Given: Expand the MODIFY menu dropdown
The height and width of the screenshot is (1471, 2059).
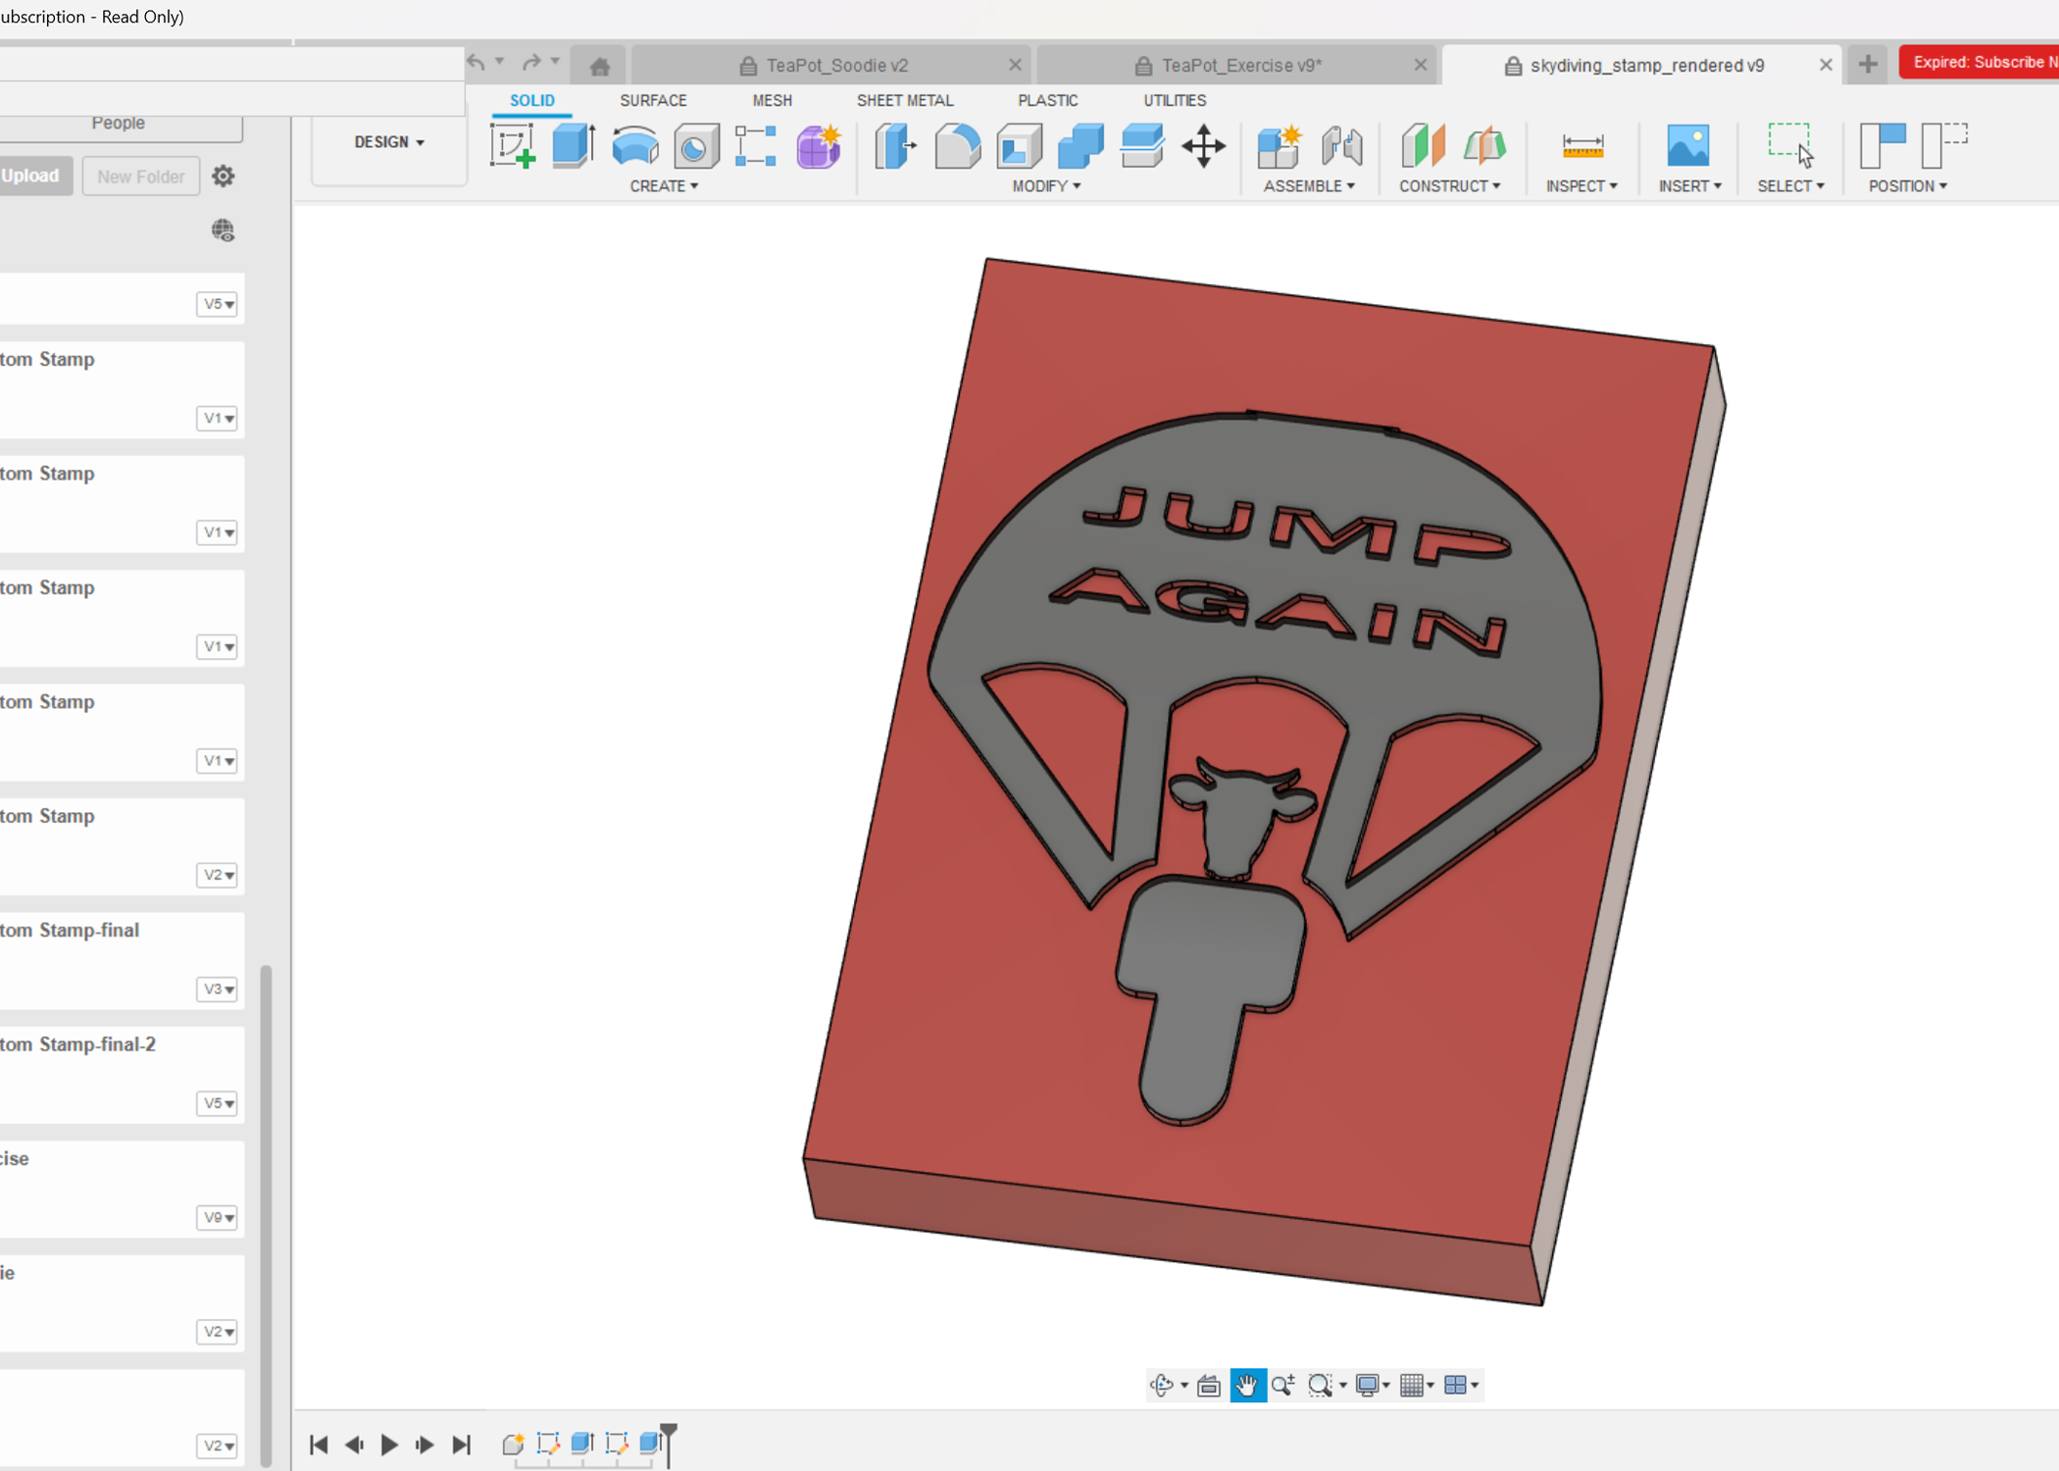Looking at the screenshot, I should pos(1046,185).
